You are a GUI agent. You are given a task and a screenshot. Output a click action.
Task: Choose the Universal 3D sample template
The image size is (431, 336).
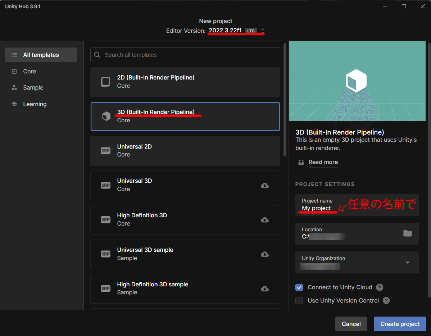(x=185, y=254)
